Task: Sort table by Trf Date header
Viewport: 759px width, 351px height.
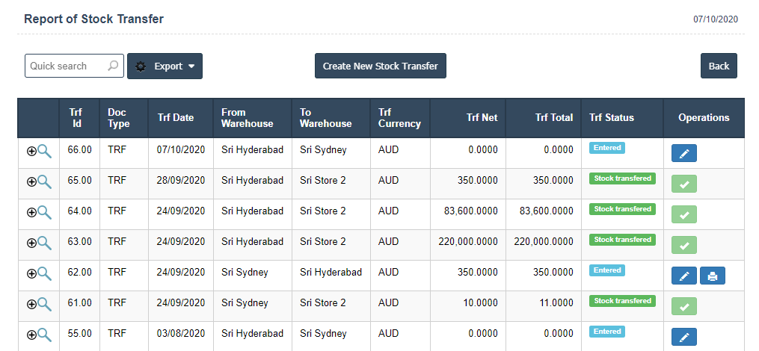Action: coord(176,118)
